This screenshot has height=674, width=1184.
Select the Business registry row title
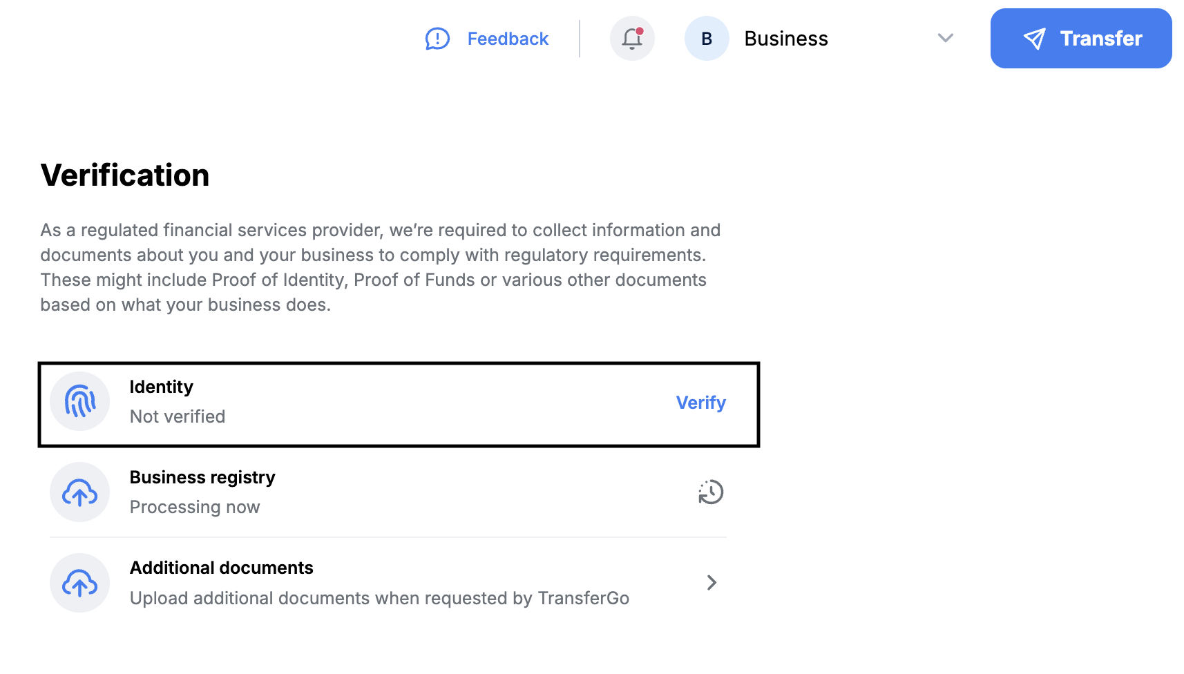(202, 477)
